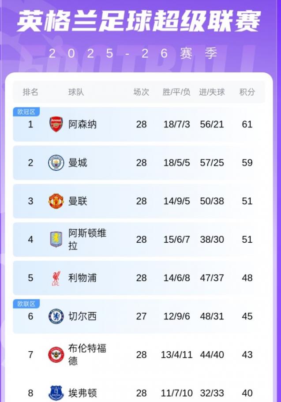The image size is (281, 402).
Task: Click the 球队 column header
Action: point(76,92)
